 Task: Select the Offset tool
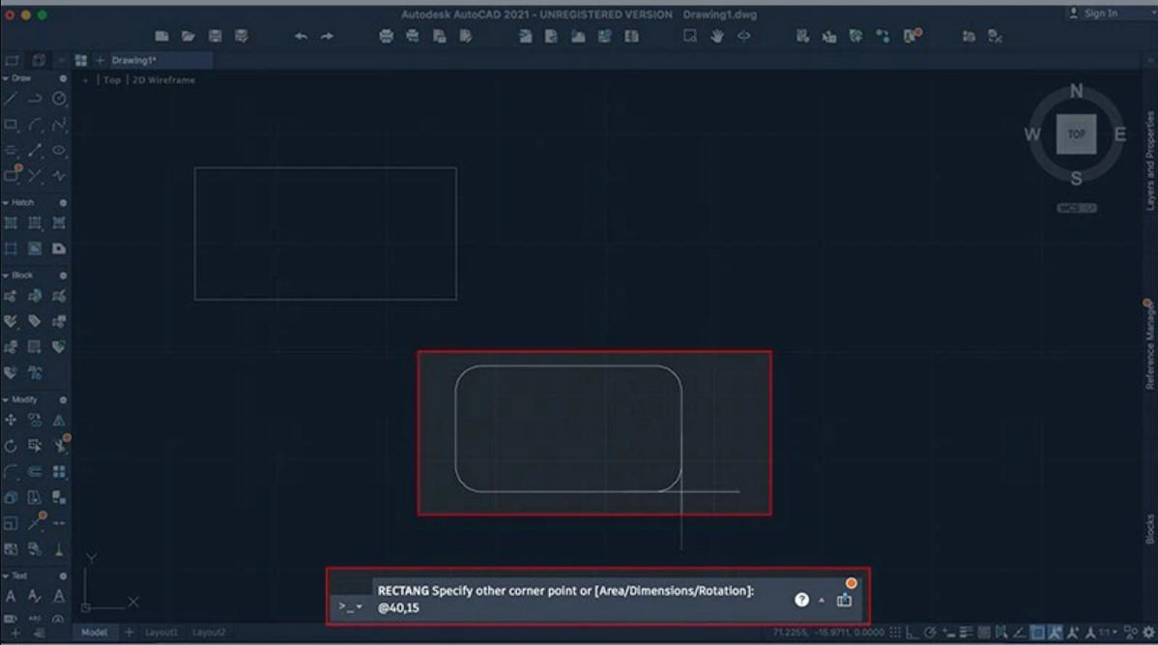[x=35, y=472]
